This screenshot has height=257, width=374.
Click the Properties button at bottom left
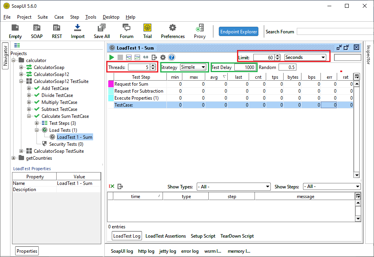27,251
